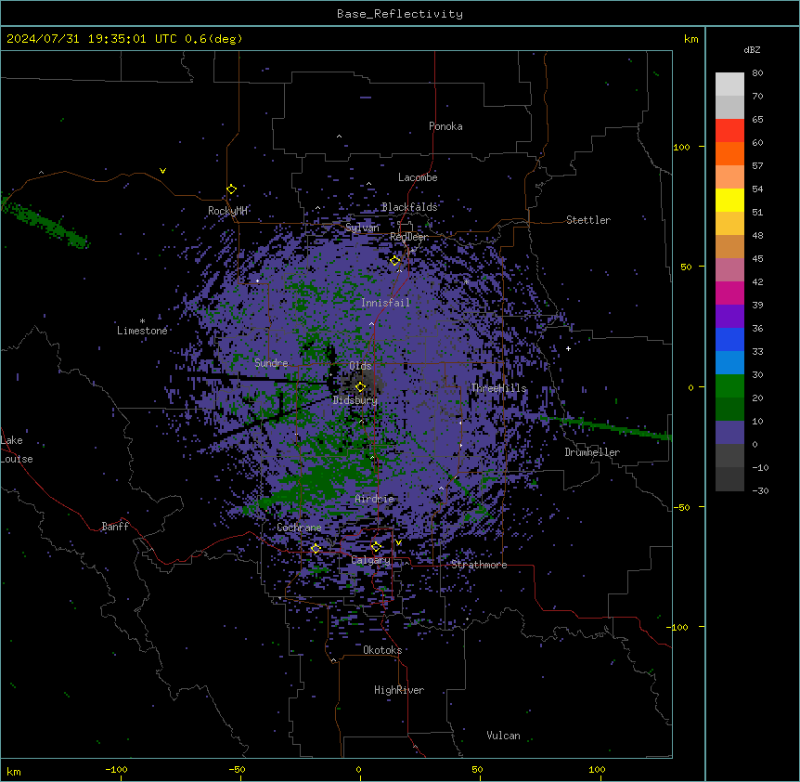Click the 80 value on dBZ legend

pos(757,73)
